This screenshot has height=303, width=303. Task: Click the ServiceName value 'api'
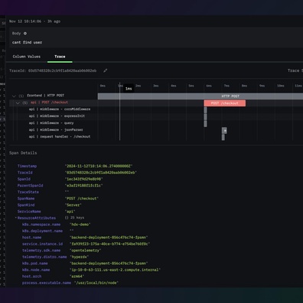[x=70, y=211]
